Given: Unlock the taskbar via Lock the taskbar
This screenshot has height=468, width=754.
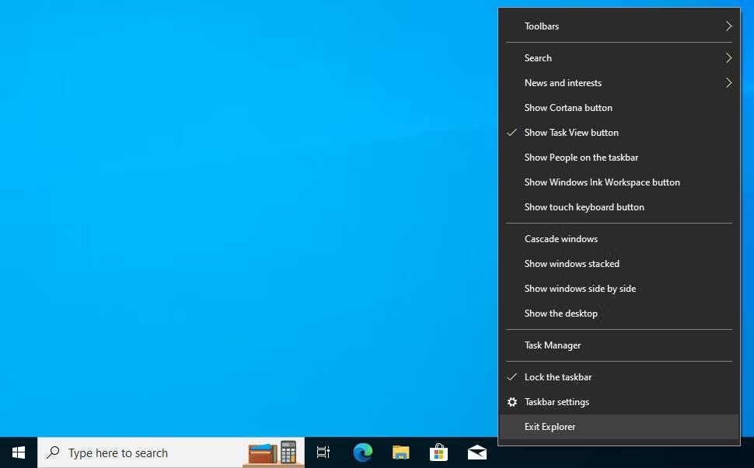Looking at the screenshot, I should [558, 377].
